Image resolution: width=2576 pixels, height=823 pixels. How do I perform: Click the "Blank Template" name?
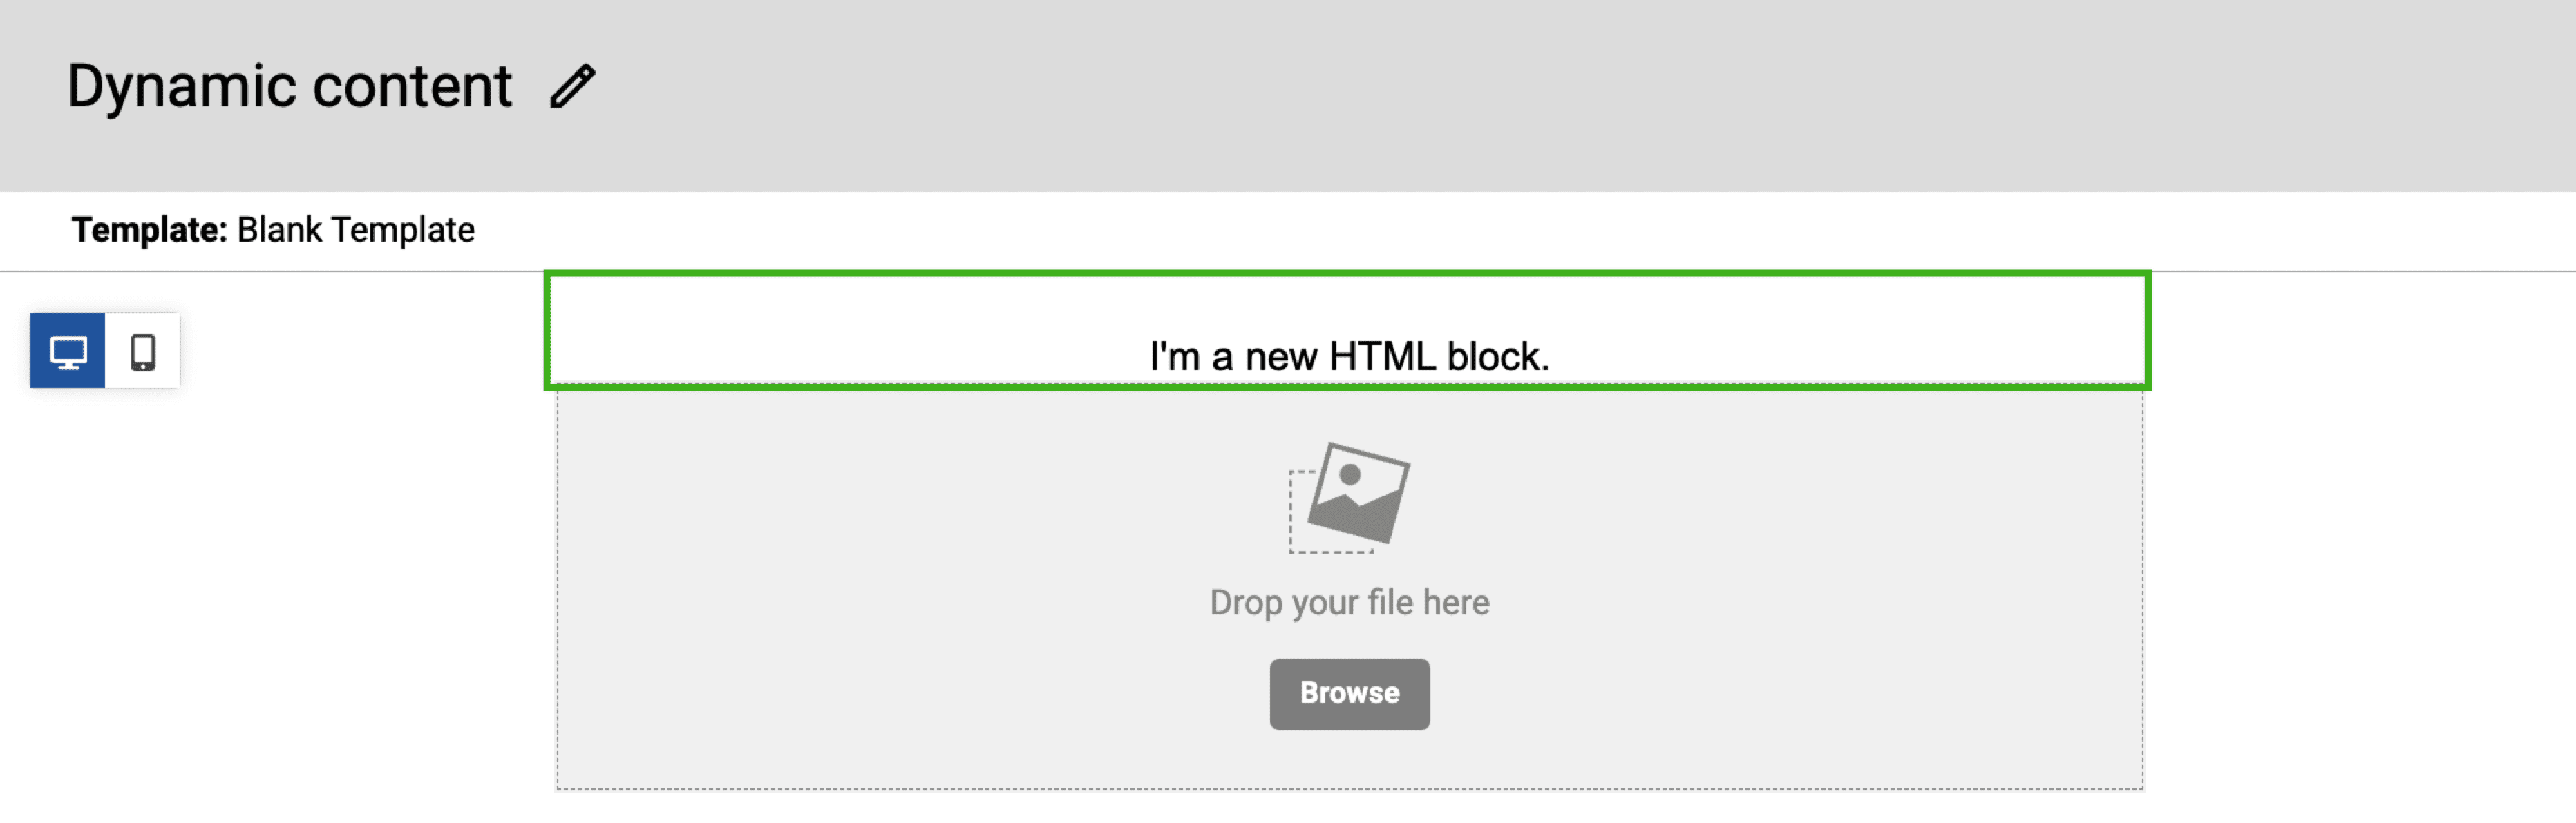356,230
